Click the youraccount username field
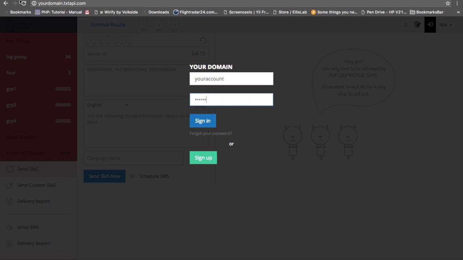Viewport: 463px width, 260px height. [231, 79]
